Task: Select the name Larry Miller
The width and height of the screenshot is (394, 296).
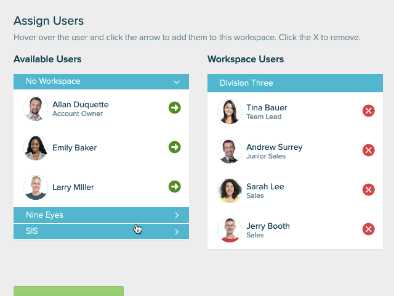Action: (x=73, y=187)
